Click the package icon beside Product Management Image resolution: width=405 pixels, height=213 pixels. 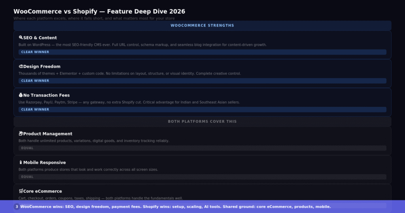[21, 134]
